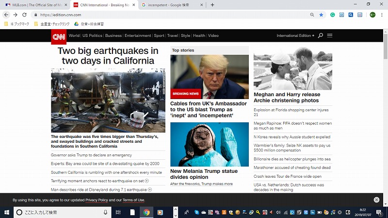Switch to the incempetent Google search tab
388x218 pixels.
click(x=172, y=5)
